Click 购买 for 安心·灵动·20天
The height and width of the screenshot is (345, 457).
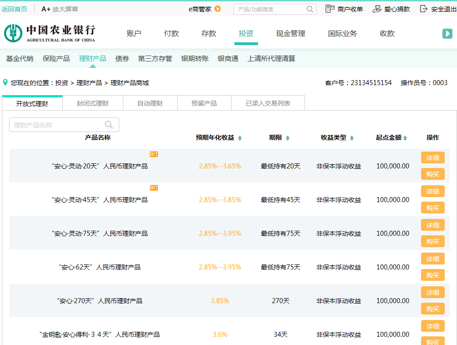[x=433, y=174]
